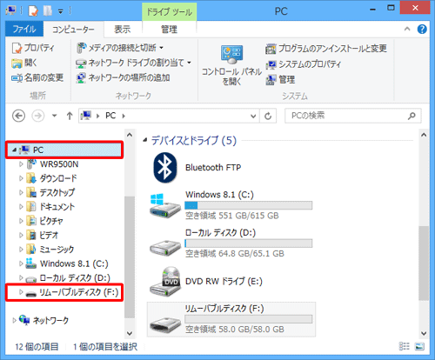Switch to the 管理 ribbon tab

click(x=169, y=30)
